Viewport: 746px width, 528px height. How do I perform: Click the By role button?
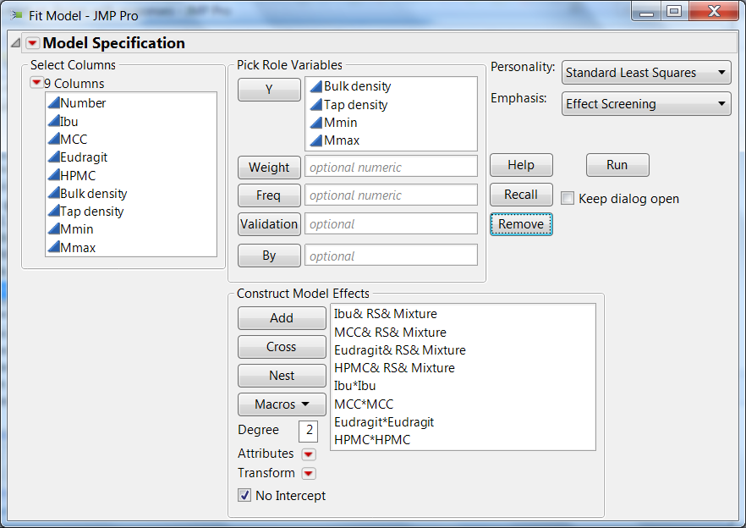click(x=269, y=256)
